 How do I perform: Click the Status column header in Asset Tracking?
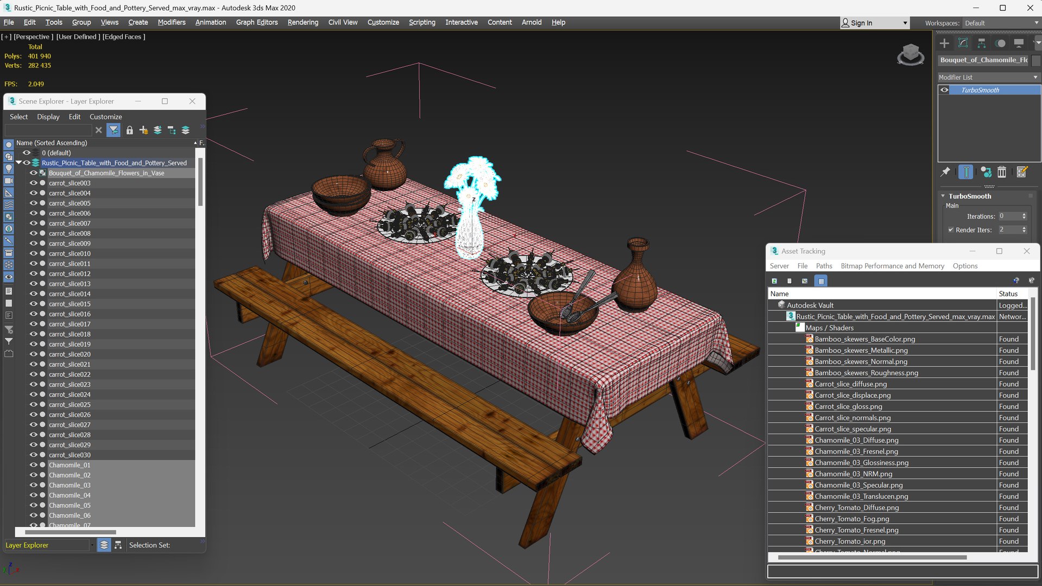coord(1012,294)
